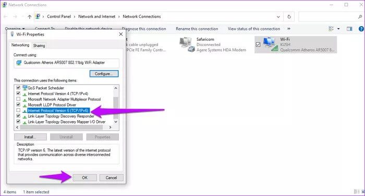The width and height of the screenshot is (365, 196).
Task: Toggle Link-Layer Topology Discovery Responder checkbox
Action: tap(18, 116)
